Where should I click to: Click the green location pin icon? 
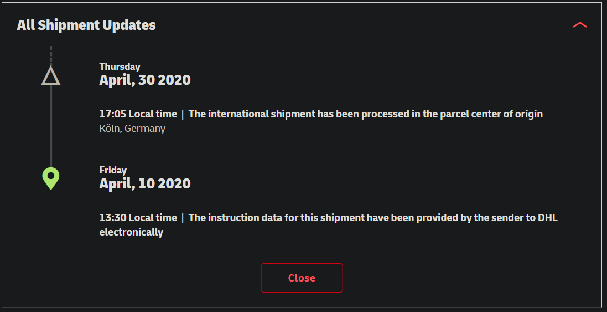(51, 178)
